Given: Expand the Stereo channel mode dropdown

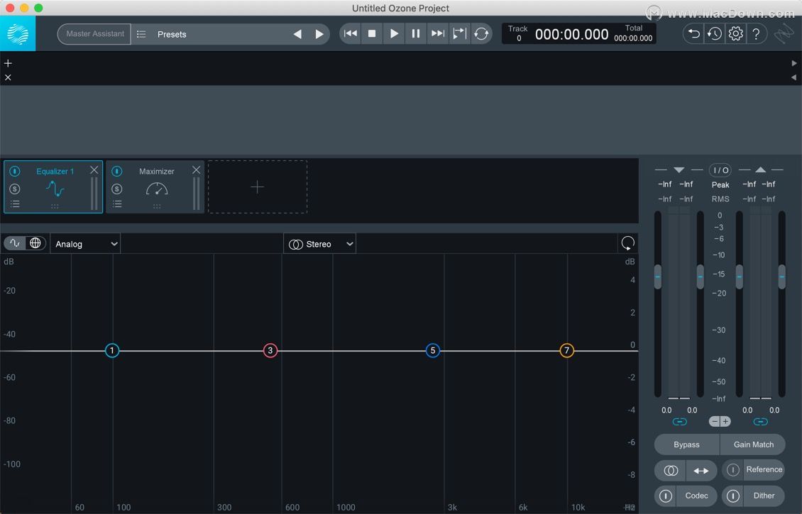Looking at the screenshot, I should [320, 244].
